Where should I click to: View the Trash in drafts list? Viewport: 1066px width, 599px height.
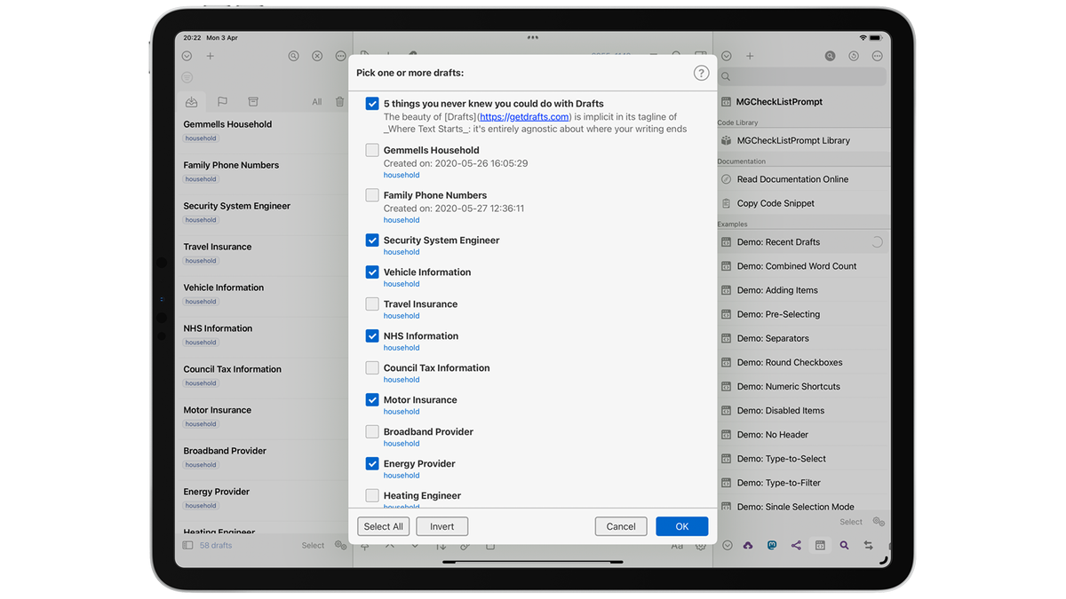339,102
